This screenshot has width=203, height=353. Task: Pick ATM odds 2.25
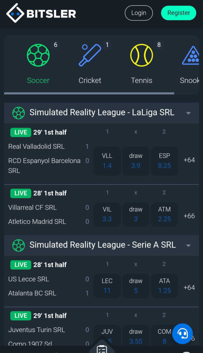coord(164,214)
